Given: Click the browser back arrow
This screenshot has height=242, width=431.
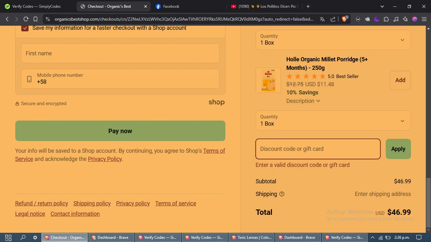Looking at the screenshot, I should tap(7, 19).
